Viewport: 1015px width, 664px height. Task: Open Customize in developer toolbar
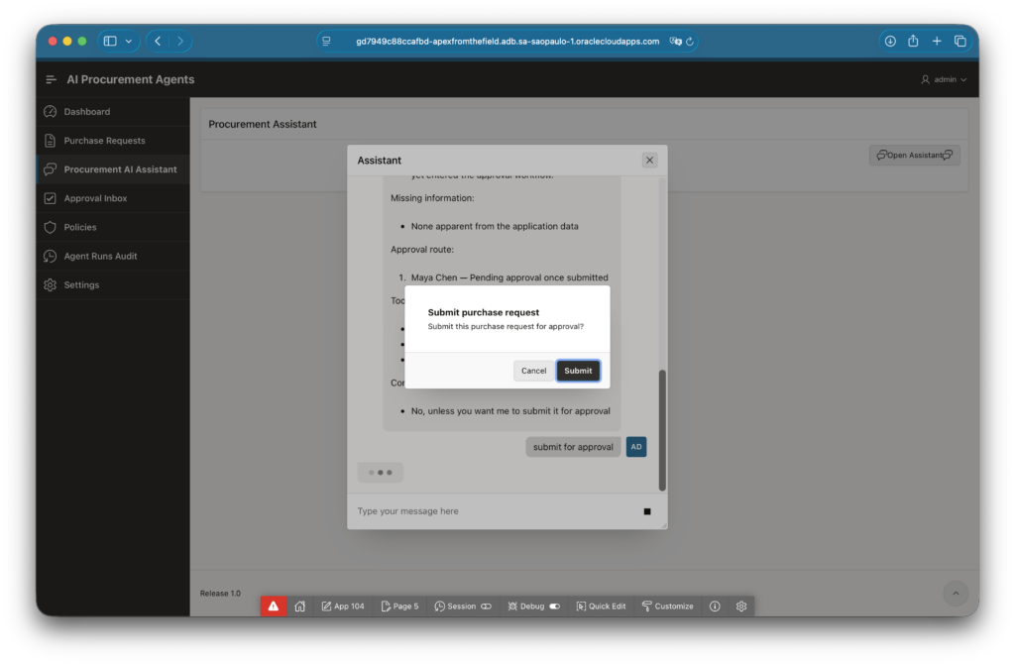667,607
